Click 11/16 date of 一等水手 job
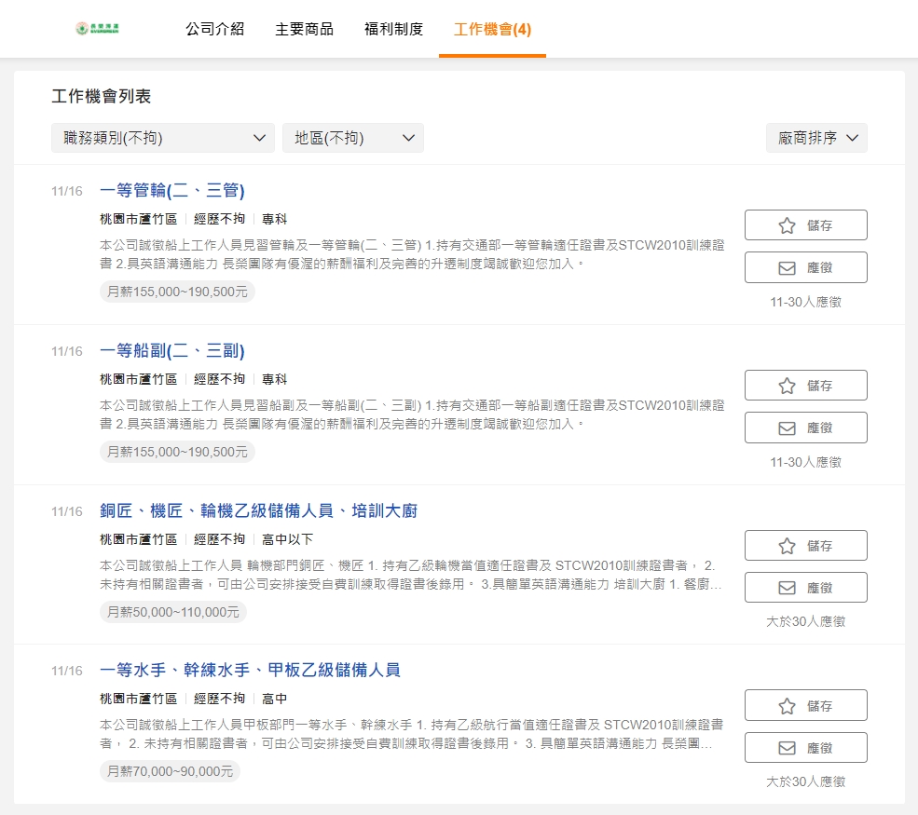The height and width of the screenshot is (815, 918). pos(67,671)
